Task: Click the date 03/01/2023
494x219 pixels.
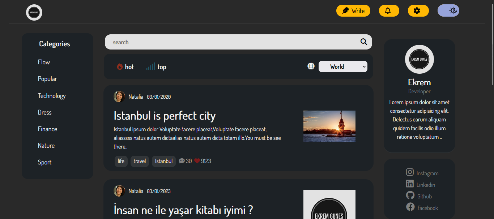Action: coord(159,191)
